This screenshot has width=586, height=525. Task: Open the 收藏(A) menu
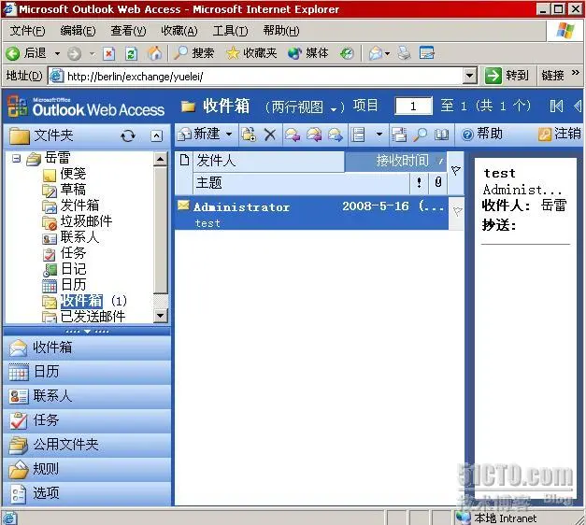point(179,31)
